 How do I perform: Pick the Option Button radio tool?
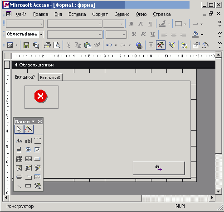coord(28,150)
